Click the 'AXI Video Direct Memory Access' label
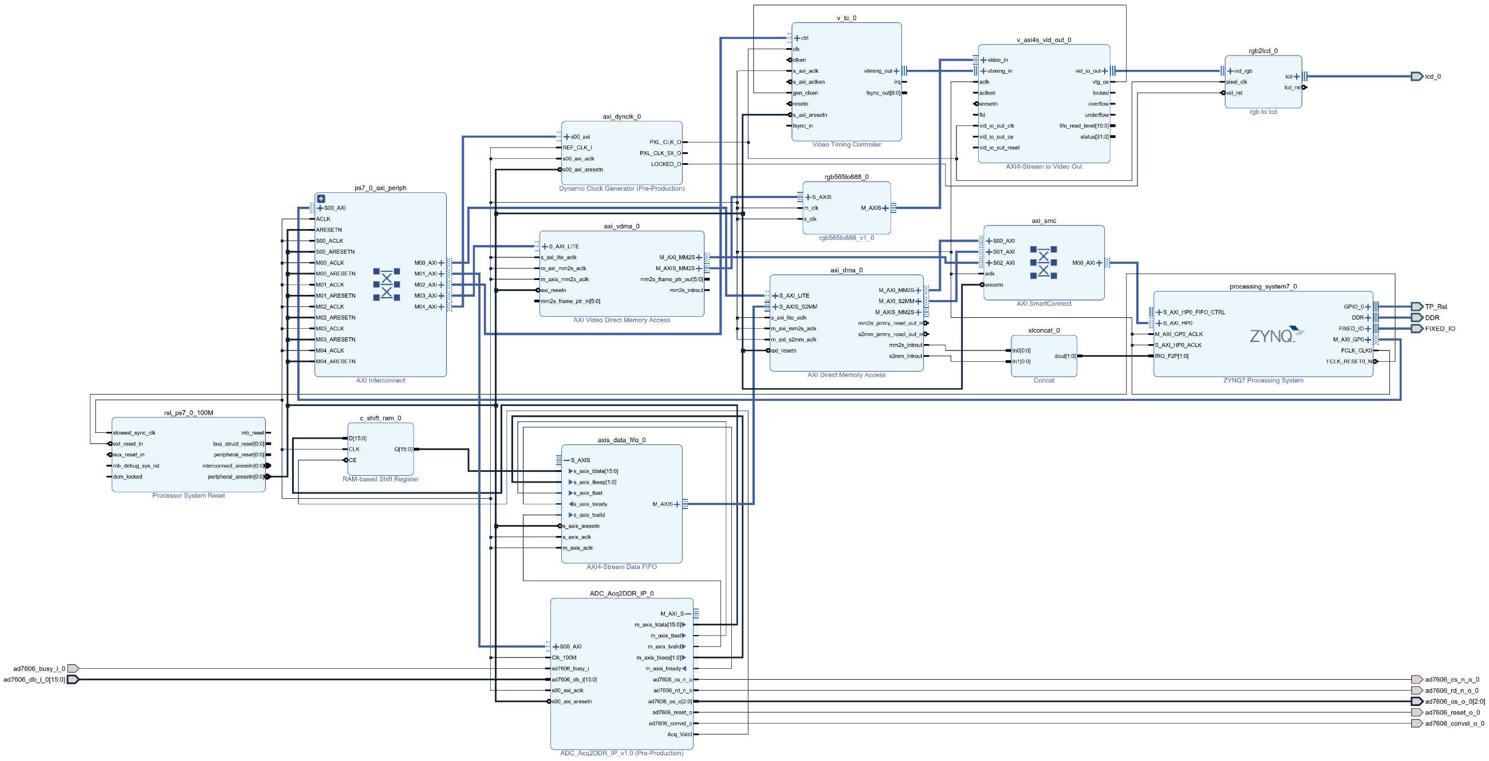 [621, 321]
